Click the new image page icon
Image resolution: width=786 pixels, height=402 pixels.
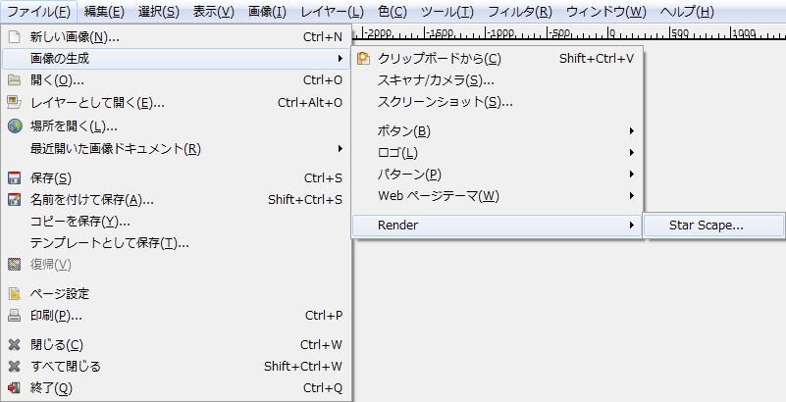click(x=15, y=37)
